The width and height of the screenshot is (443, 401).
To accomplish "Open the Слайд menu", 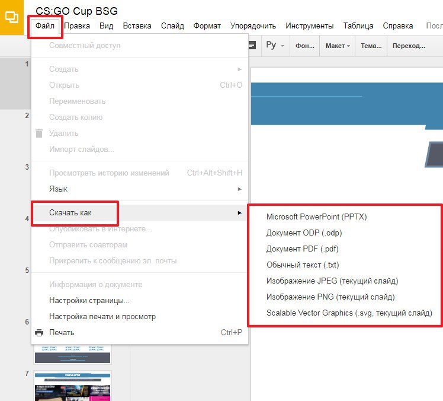I will [x=172, y=26].
